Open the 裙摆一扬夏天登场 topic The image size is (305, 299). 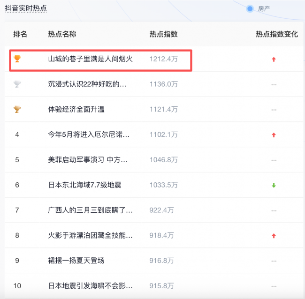point(76,261)
